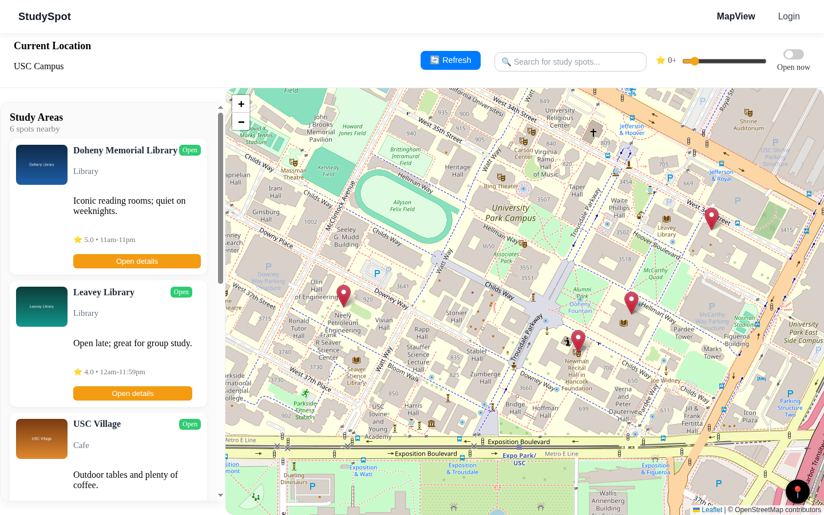Click the Leavey Library book icon on map
Screen dimensions: 824x515
[666, 219]
